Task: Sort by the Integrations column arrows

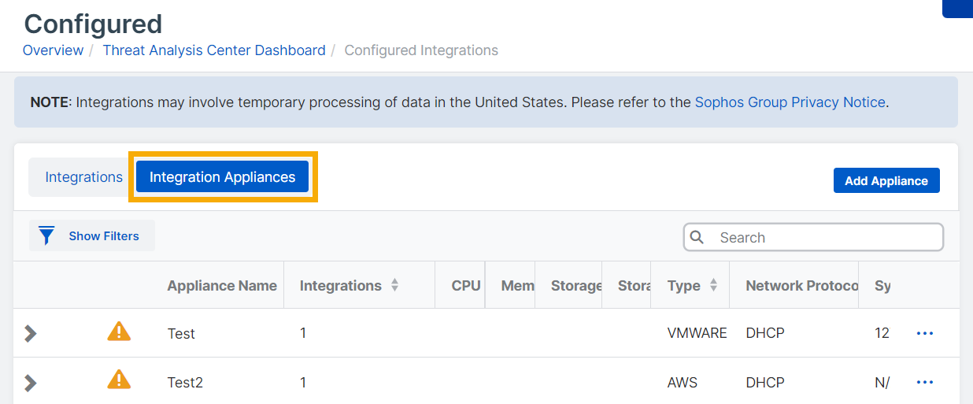Action: tap(394, 286)
